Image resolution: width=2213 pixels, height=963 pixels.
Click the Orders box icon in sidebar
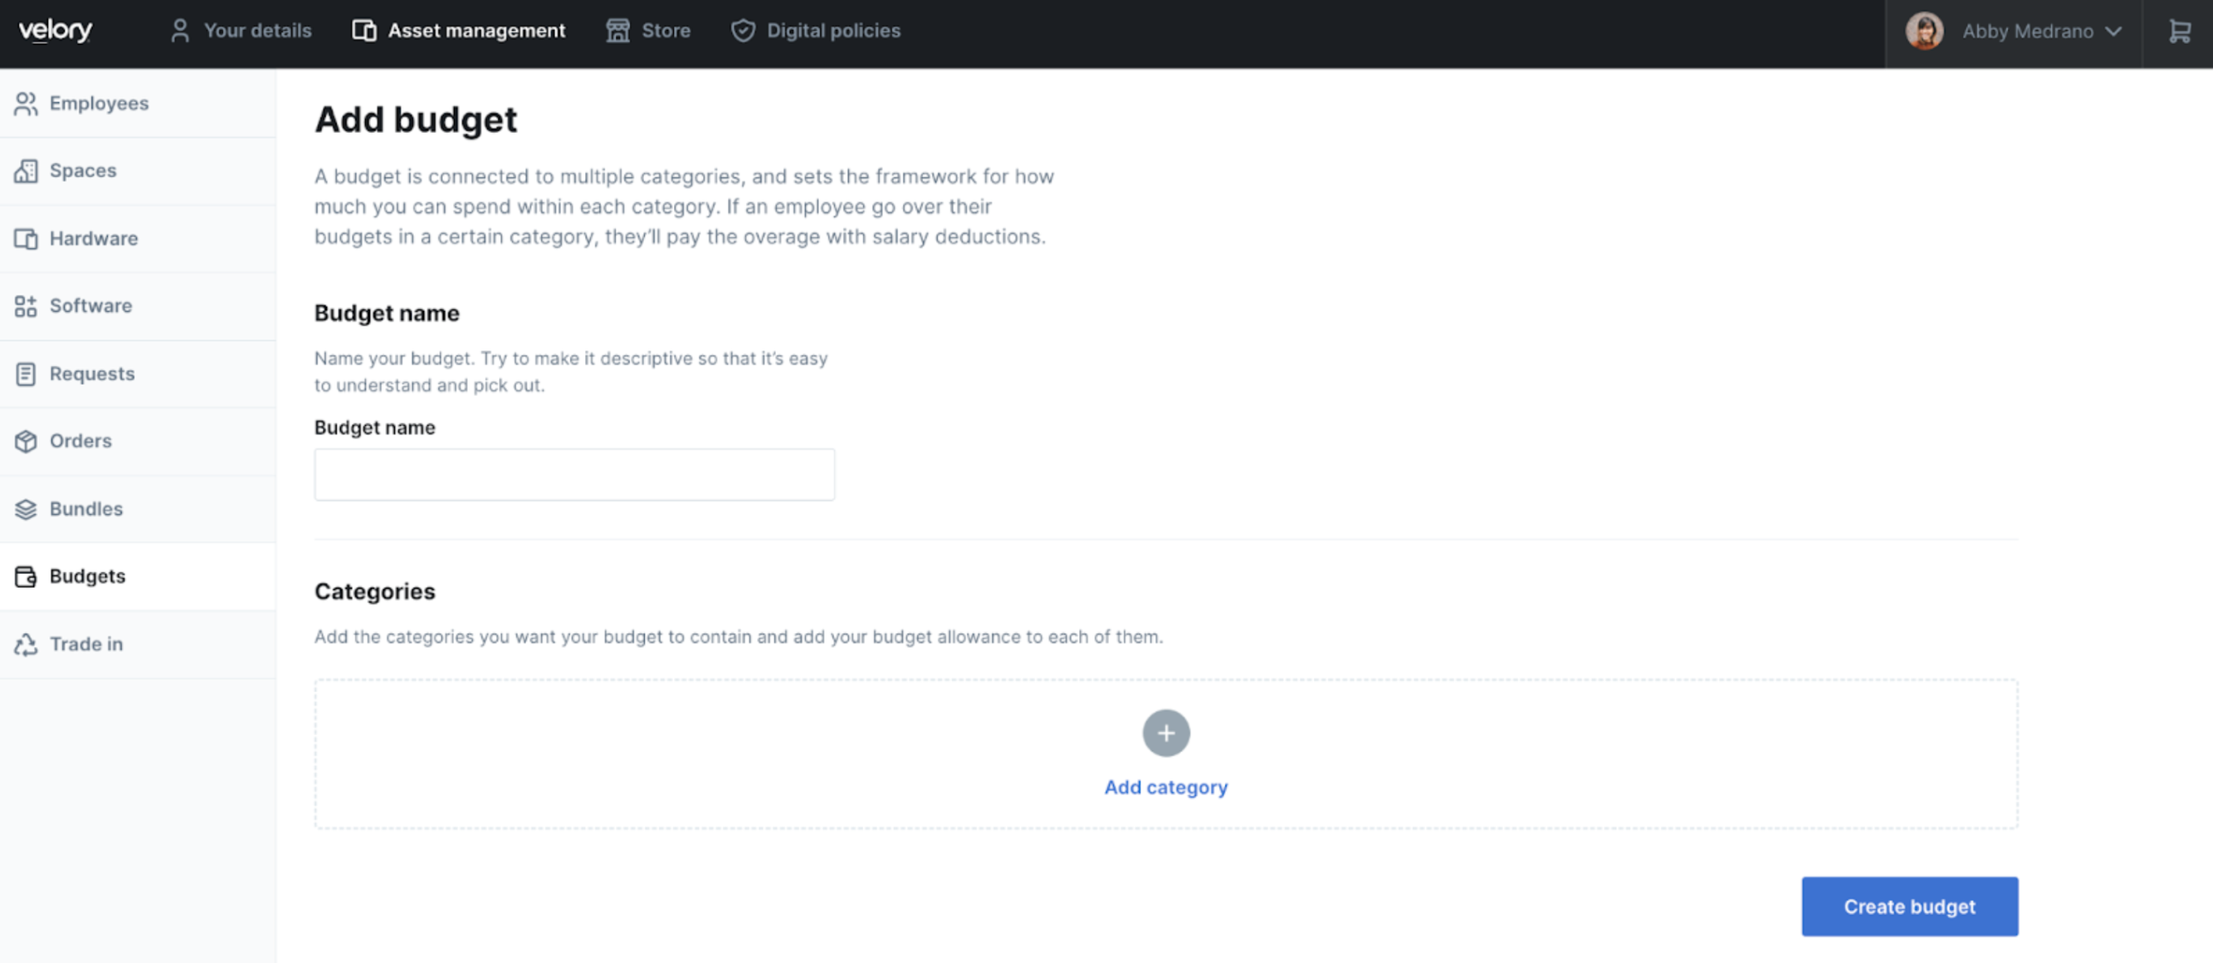[x=26, y=440]
